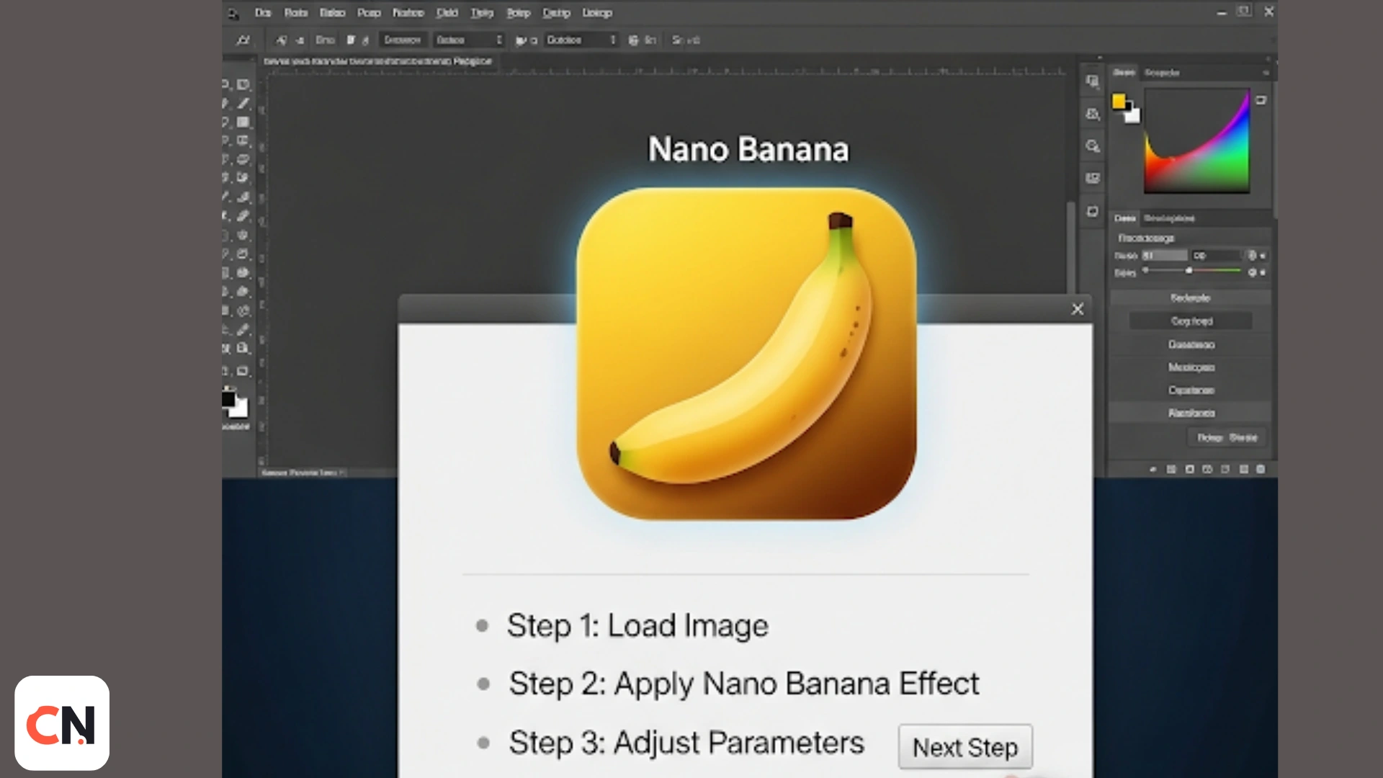This screenshot has height=778, width=1383.
Task: Open the Zoom magnifier icon in the right panel strip
Action: pos(1092,146)
